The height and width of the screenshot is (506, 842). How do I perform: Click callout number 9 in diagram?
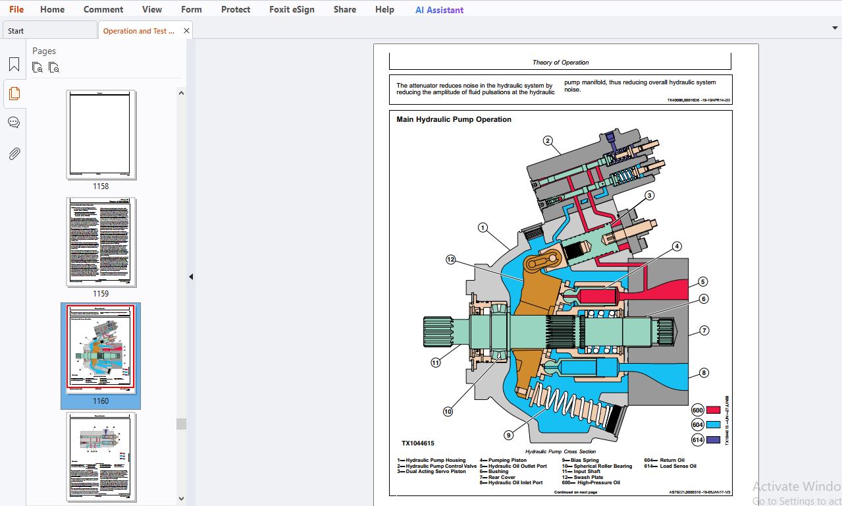point(509,435)
